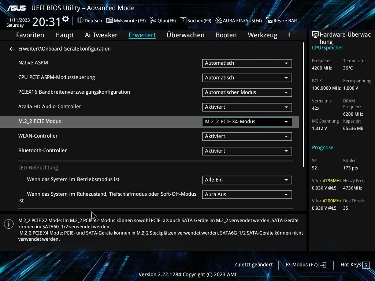This screenshot has width=375, height=281.
Task: Open the M.2_2 PCIE Modus dropdown
Action: [247, 121]
